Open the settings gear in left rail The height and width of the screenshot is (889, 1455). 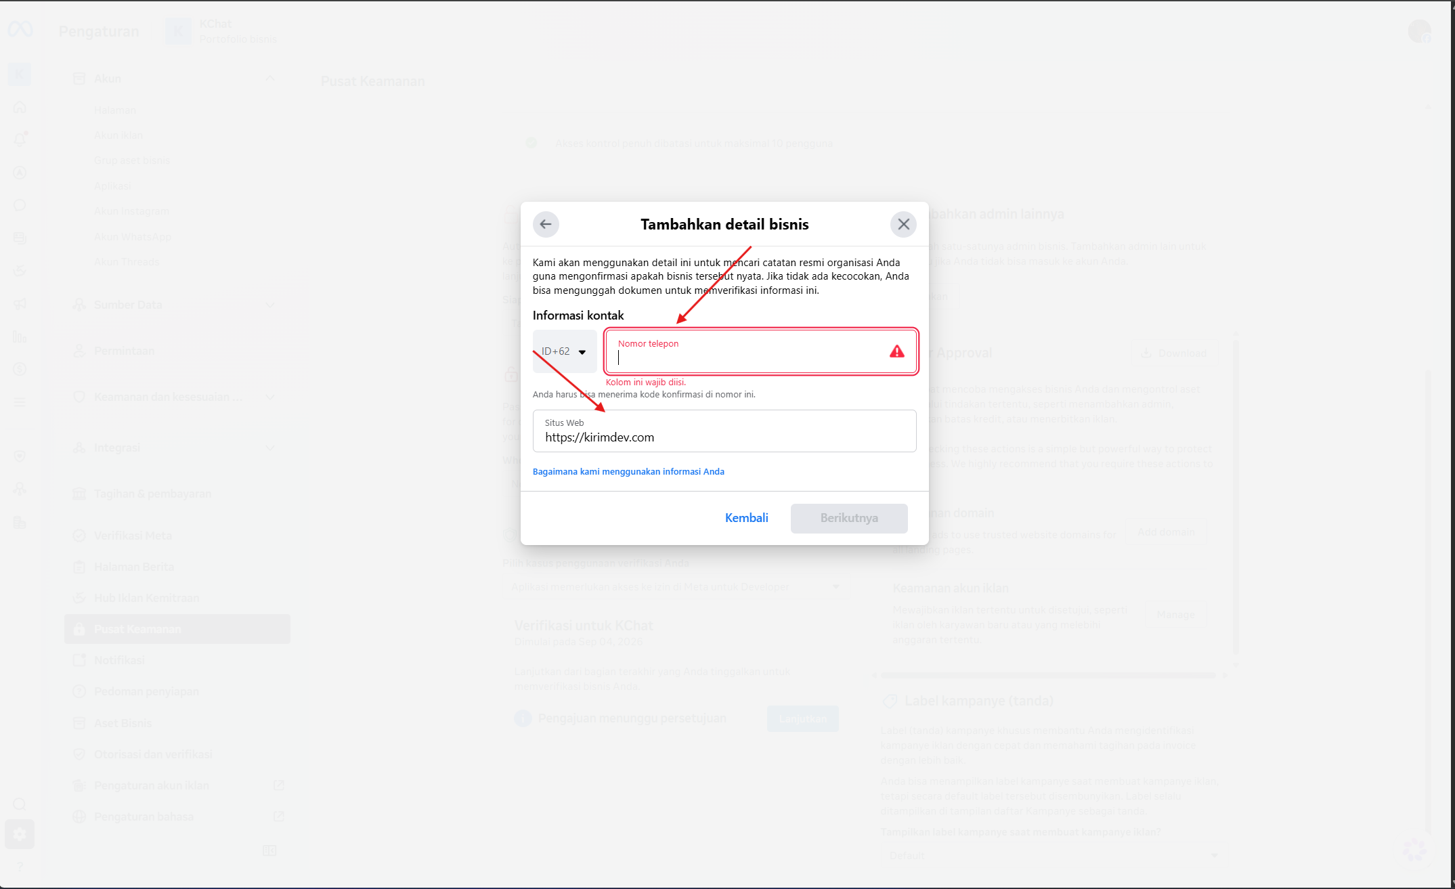(20, 834)
